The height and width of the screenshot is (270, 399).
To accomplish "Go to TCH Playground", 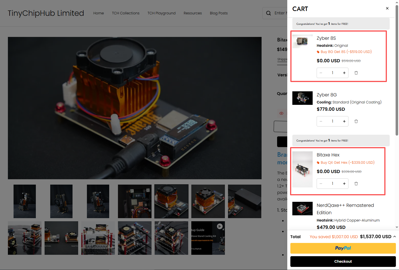I will tap(161, 13).
